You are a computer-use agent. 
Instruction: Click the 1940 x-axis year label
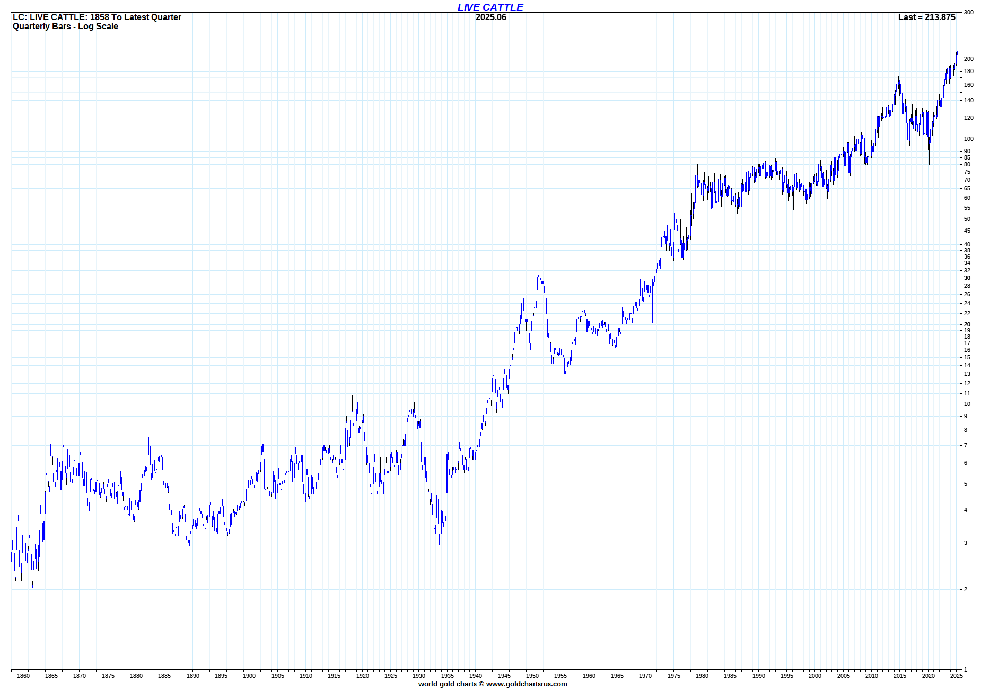click(476, 675)
